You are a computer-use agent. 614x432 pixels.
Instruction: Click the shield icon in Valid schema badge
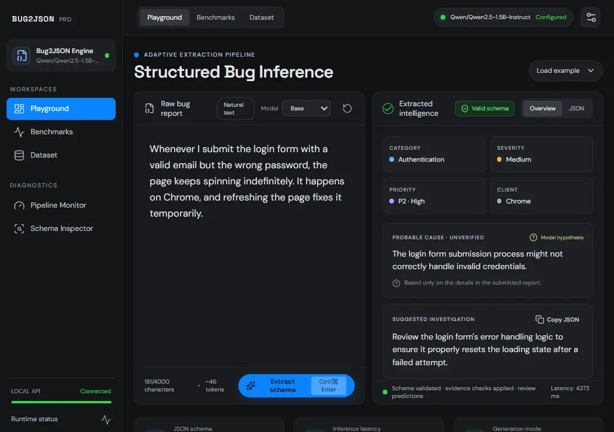[464, 109]
